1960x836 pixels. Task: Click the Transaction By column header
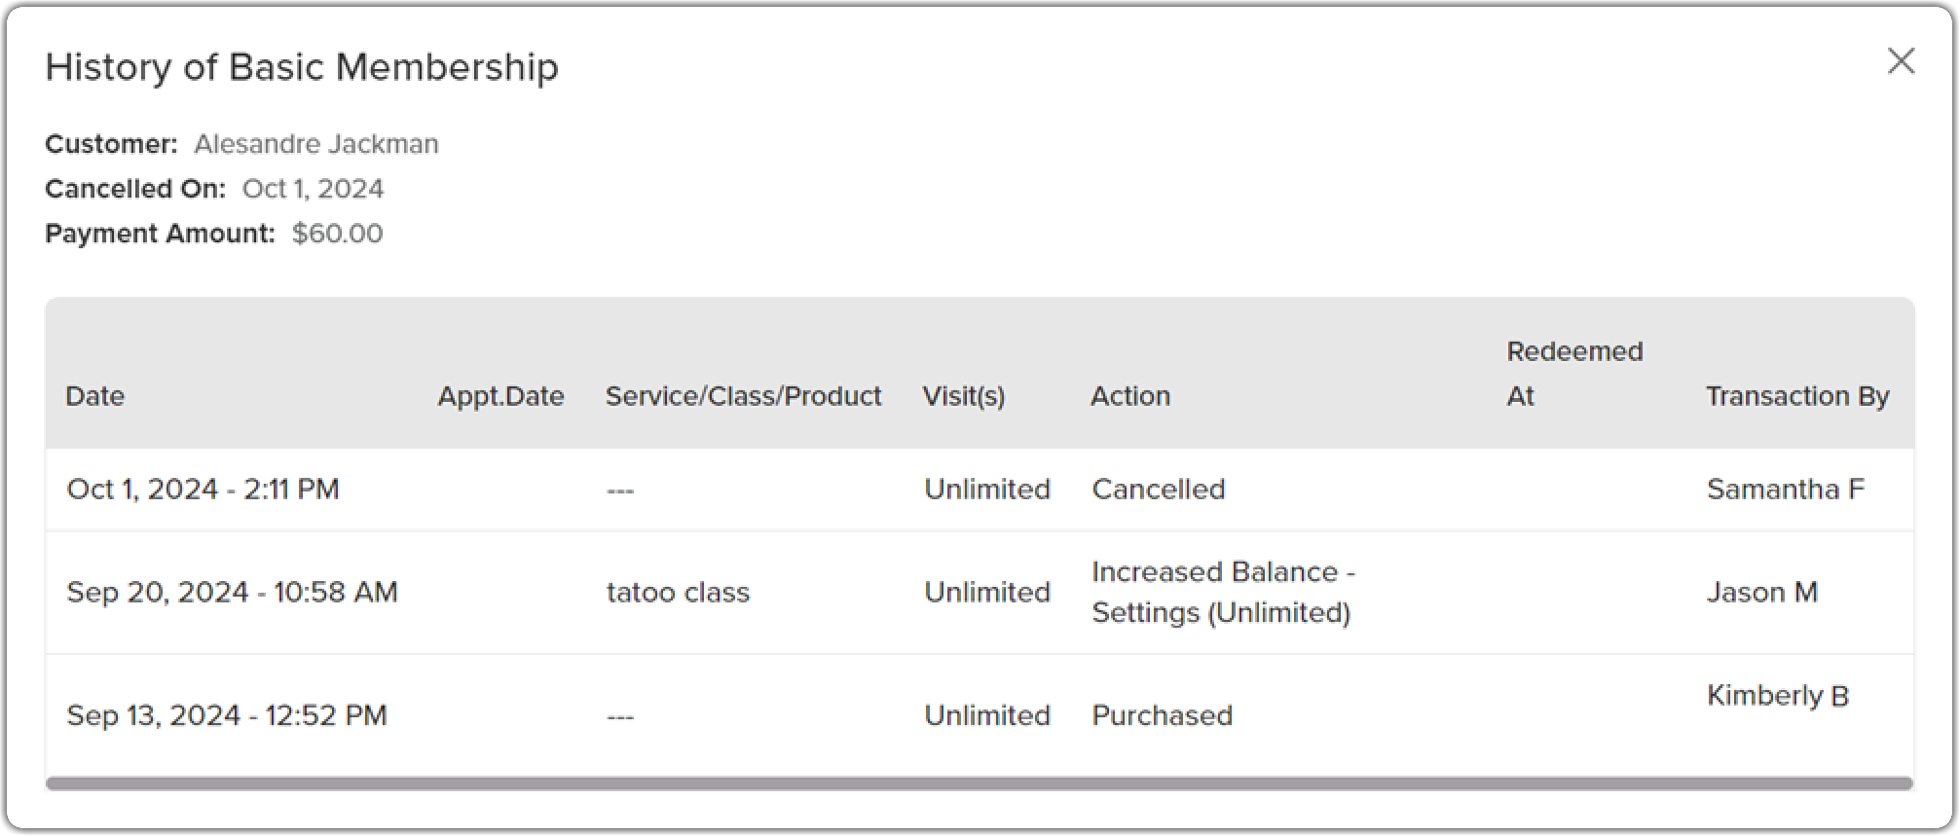tap(1797, 396)
